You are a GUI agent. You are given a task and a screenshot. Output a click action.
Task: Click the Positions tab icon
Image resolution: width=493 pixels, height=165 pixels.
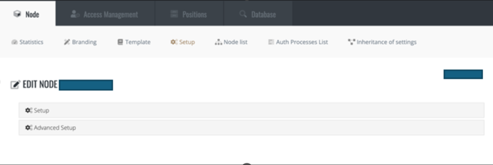[x=174, y=14]
